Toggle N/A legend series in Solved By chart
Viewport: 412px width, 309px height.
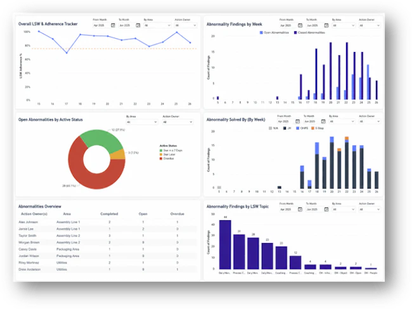click(x=273, y=128)
